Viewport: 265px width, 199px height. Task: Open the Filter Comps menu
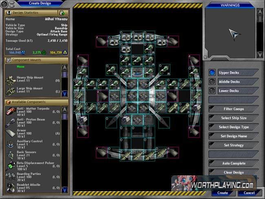tap(233, 109)
